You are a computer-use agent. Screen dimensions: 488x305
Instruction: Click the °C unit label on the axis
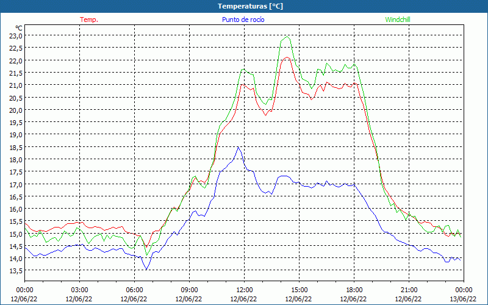point(19,28)
